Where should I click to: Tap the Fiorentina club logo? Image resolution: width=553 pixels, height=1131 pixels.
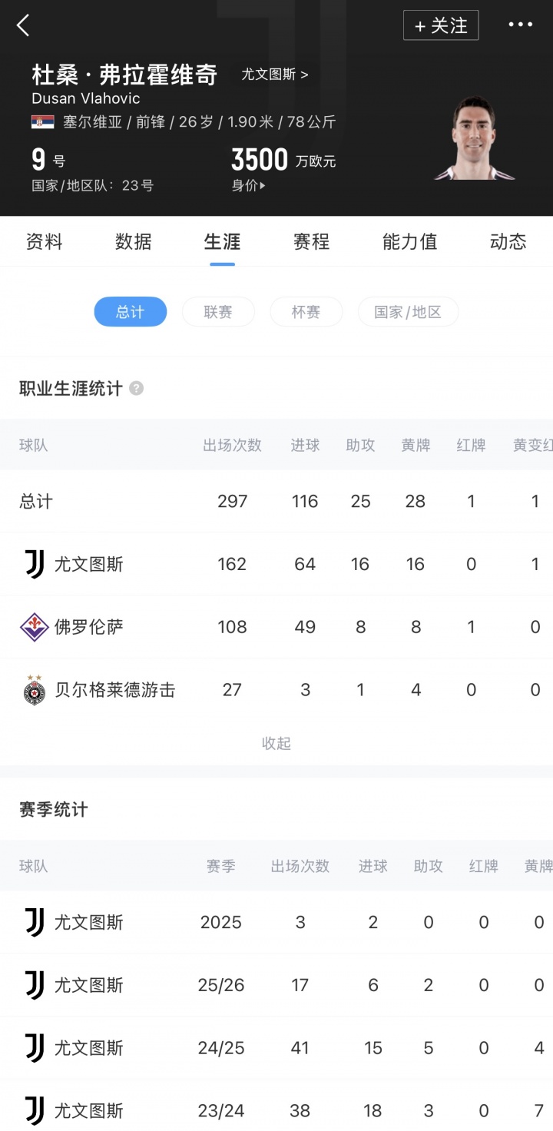(x=35, y=627)
